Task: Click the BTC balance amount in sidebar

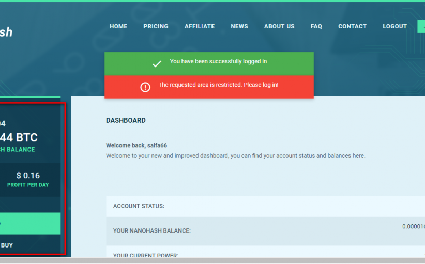Action: (19, 138)
